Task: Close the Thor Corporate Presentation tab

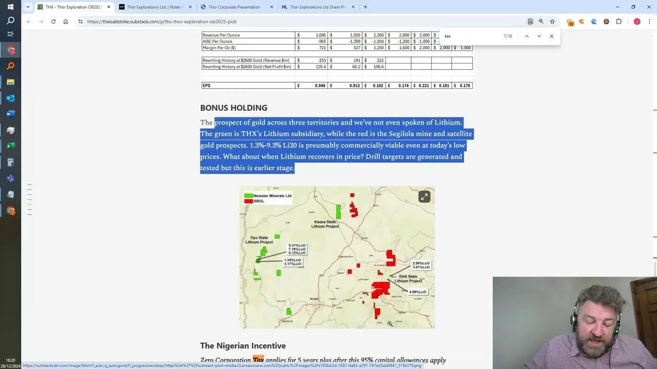Action: coord(272,7)
